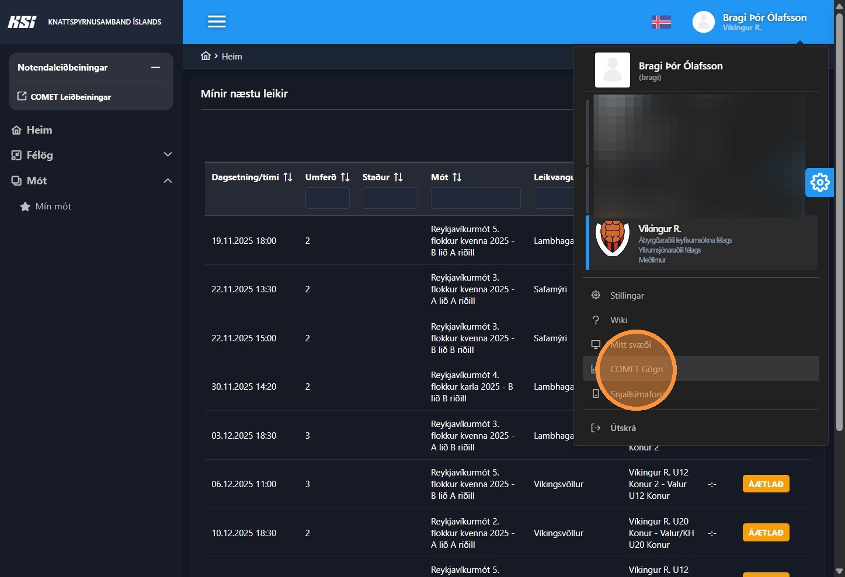The height and width of the screenshot is (577, 845).
Task: Click the external link icon beside COMET Leiðbeiningar
Action: [22, 96]
